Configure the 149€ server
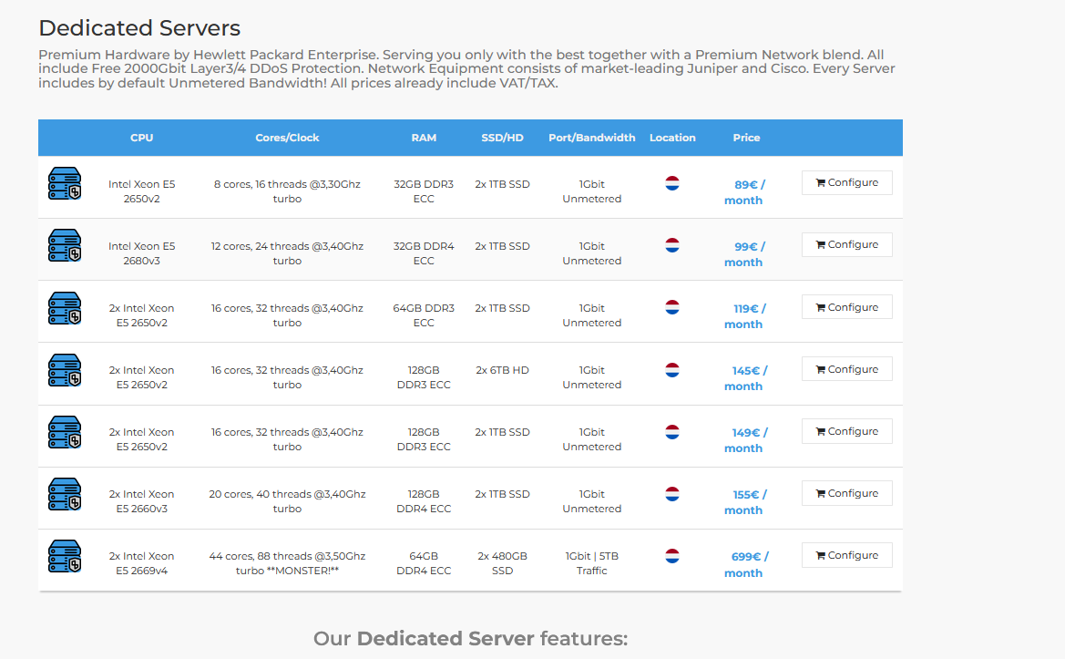 (847, 431)
